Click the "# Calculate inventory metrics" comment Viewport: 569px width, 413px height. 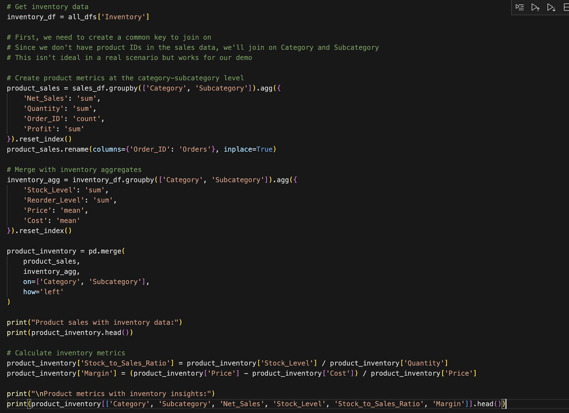(x=66, y=353)
